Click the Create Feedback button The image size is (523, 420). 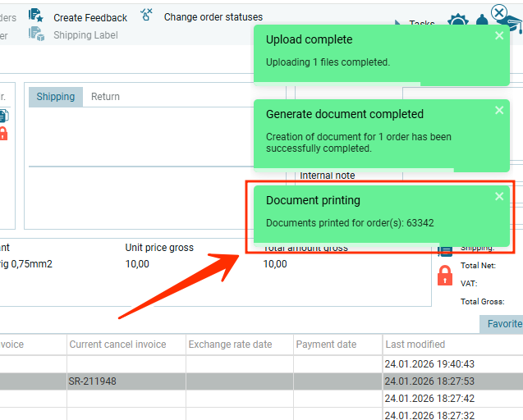[90, 18]
